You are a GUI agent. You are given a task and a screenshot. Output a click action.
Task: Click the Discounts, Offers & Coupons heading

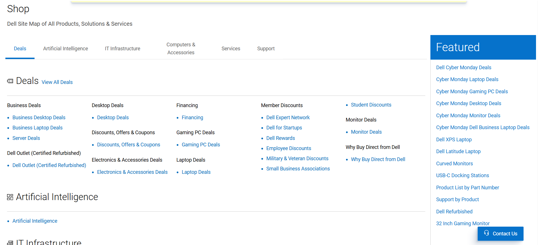tap(123, 133)
